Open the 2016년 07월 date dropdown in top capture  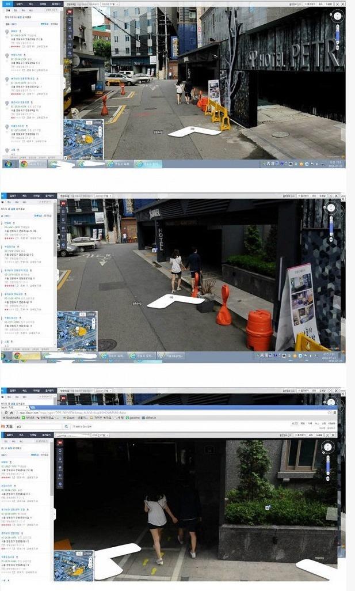(109, 4)
